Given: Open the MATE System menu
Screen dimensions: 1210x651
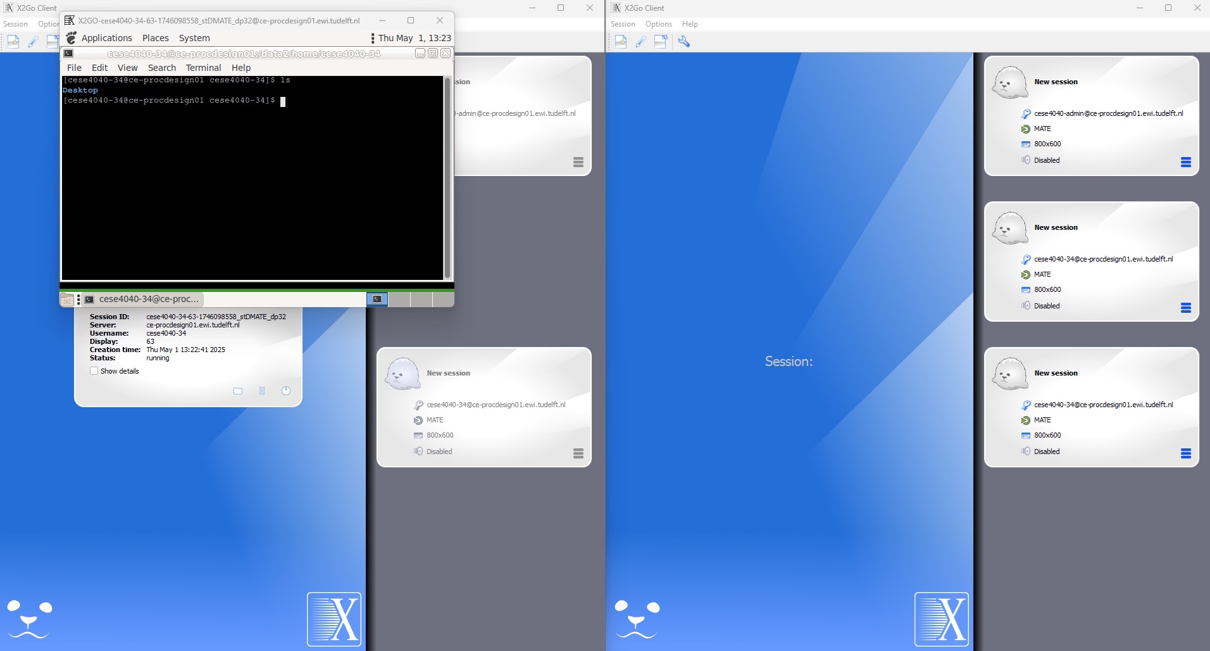Looking at the screenshot, I should [194, 38].
